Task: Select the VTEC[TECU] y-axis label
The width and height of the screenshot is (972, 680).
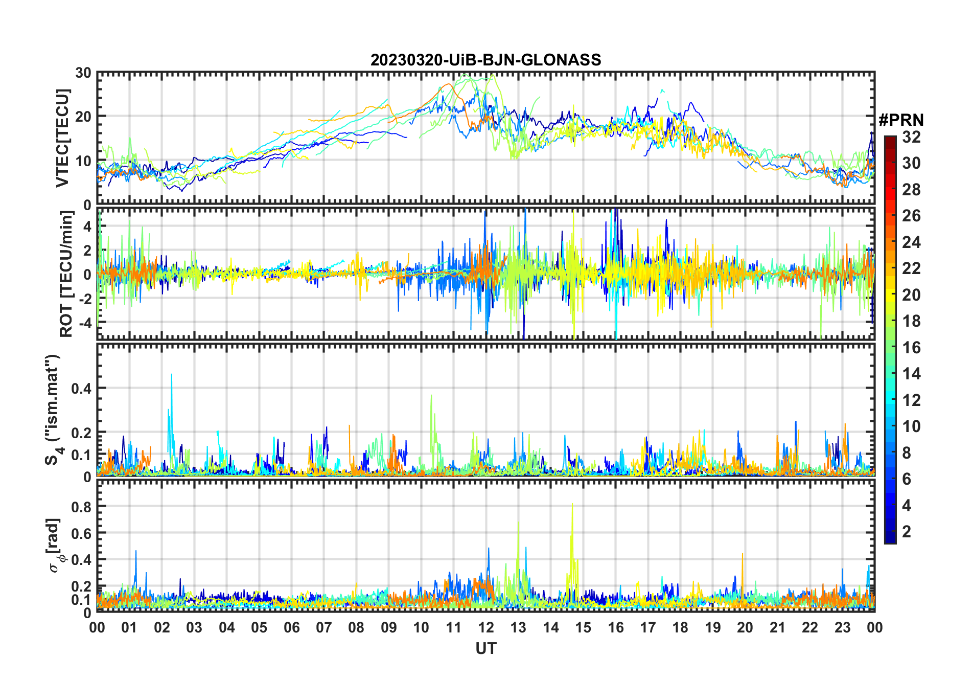Action: pos(62,138)
